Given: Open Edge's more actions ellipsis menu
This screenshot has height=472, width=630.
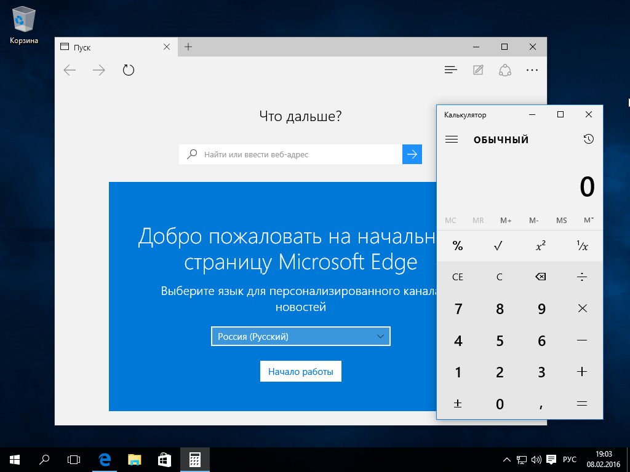Looking at the screenshot, I should click(x=532, y=70).
